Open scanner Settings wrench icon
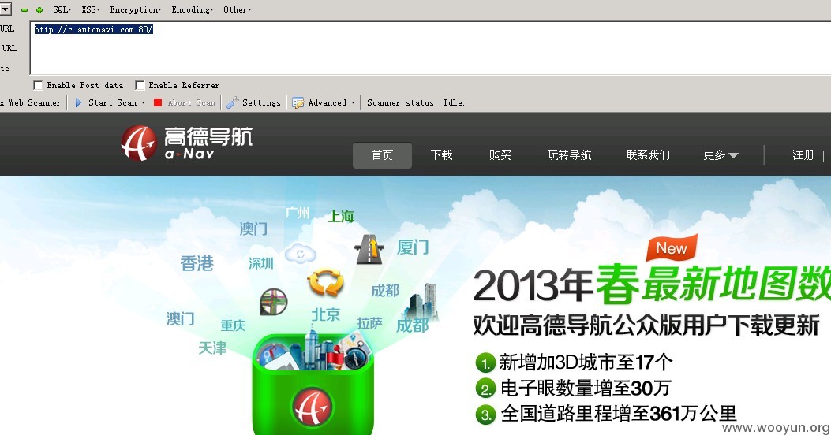Viewport: 831px width, 435px height. (232, 102)
